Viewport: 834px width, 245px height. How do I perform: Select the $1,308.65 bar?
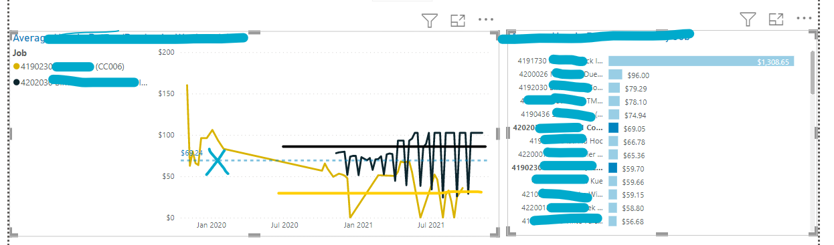tap(701, 61)
